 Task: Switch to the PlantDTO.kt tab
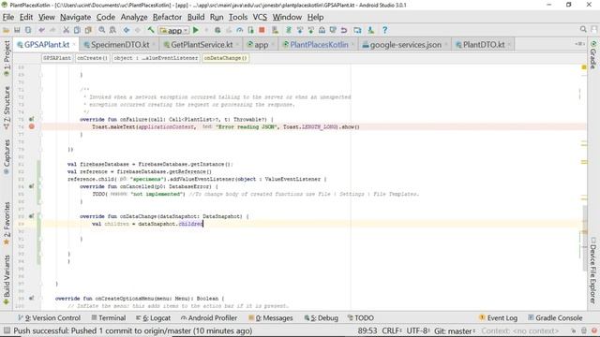[x=484, y=45]
